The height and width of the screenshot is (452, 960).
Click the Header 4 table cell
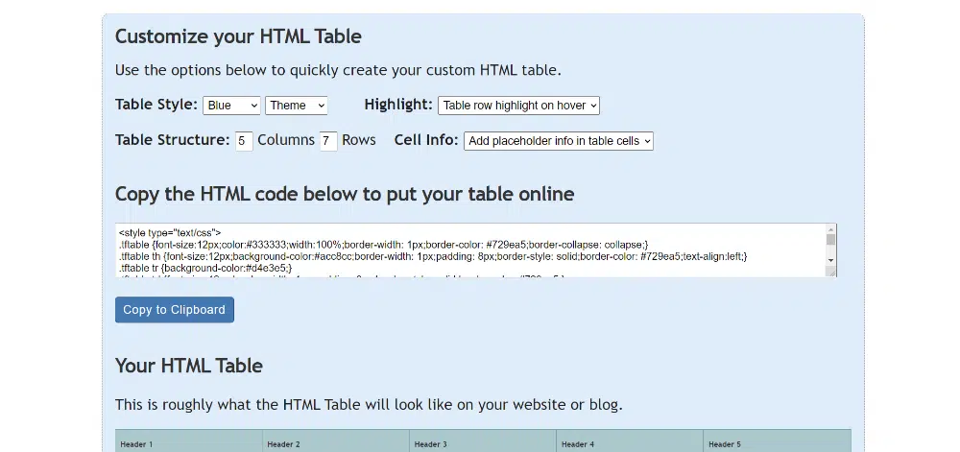coord(629,443)
